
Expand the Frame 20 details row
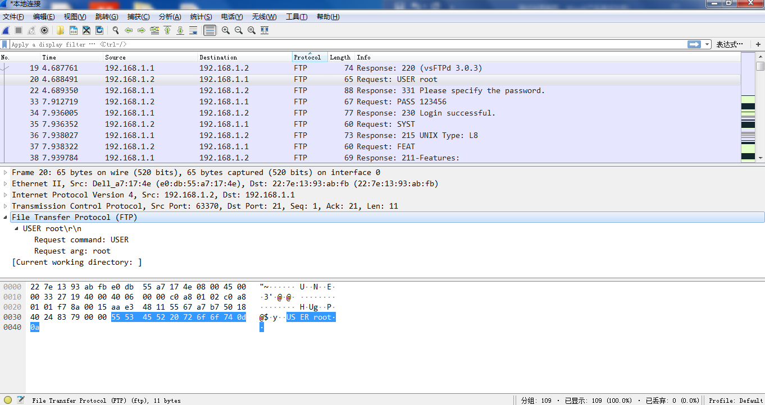6,172
